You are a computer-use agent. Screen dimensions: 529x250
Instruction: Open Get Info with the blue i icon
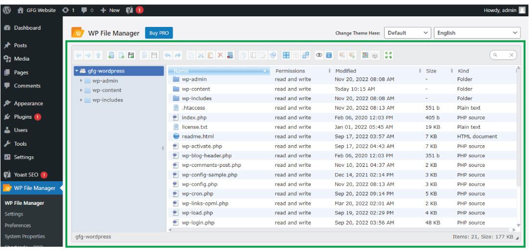(x=328, y=55)
